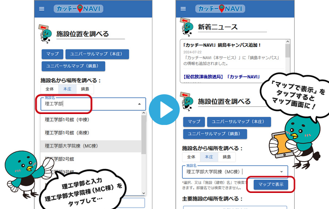Click the central play button
Image resolution: width=329 pixels, height=209 pixels.
pyautogui.click(x=164, y=110)
